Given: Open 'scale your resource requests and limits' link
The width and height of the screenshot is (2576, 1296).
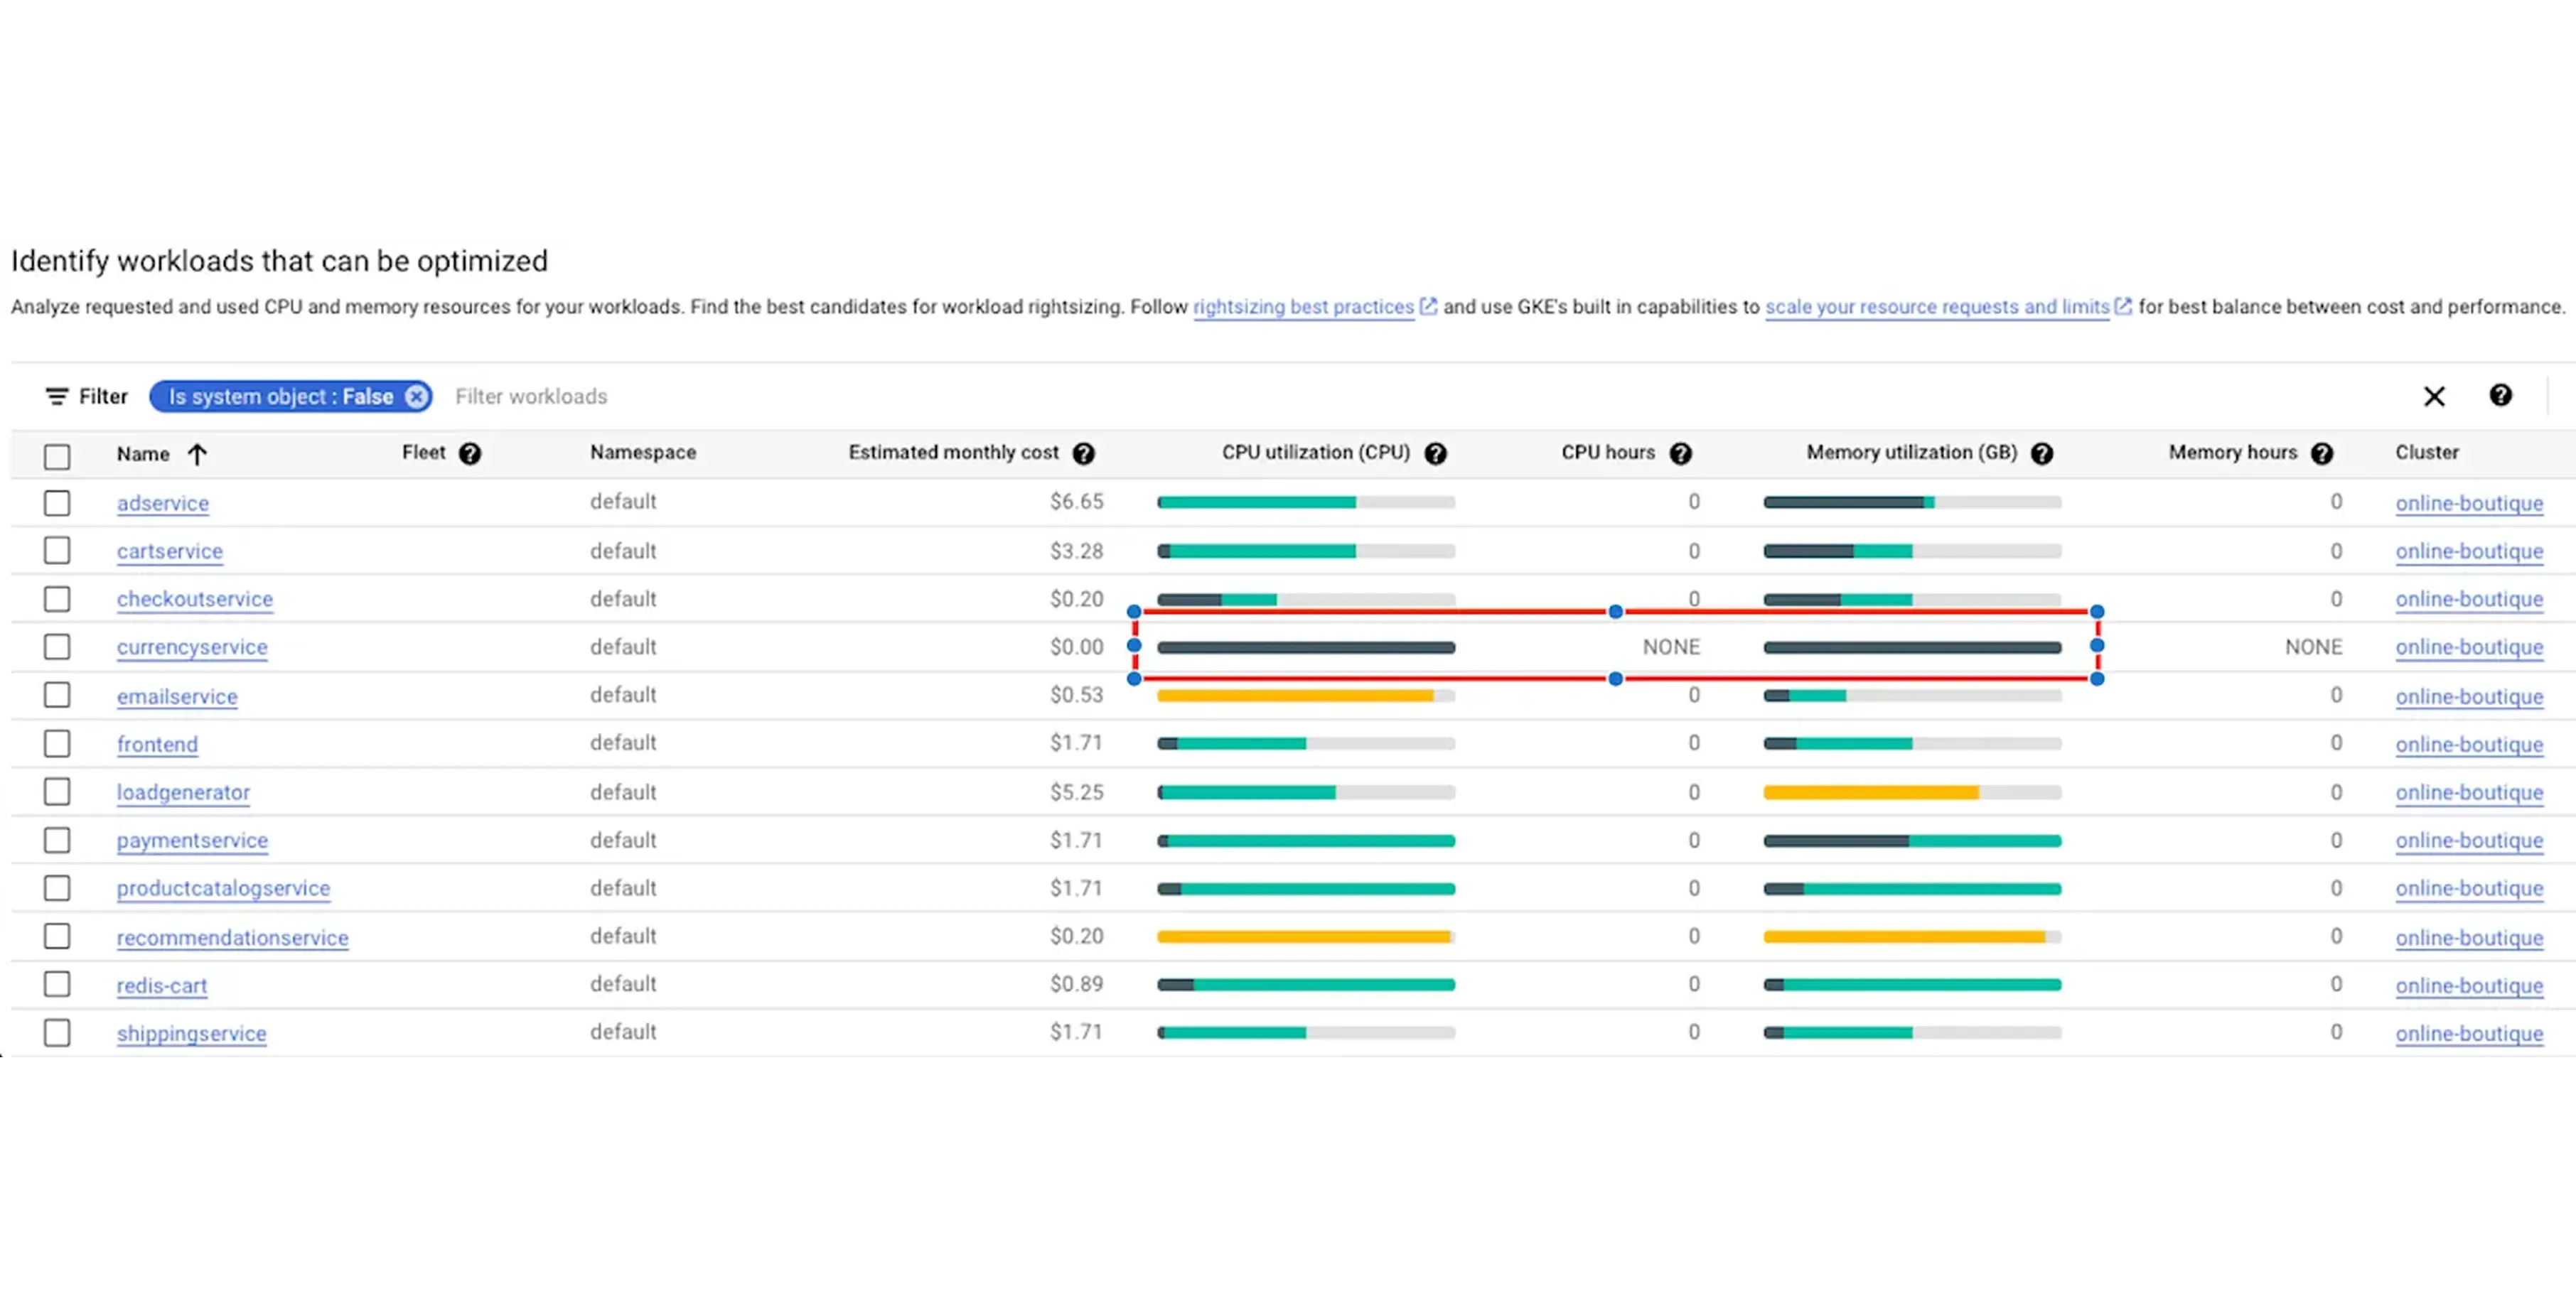Looking at the screenshot, I should [x=1937, y=307].
